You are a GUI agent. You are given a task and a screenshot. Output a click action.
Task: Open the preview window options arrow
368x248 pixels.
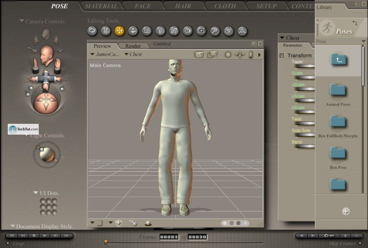point(259,55)
